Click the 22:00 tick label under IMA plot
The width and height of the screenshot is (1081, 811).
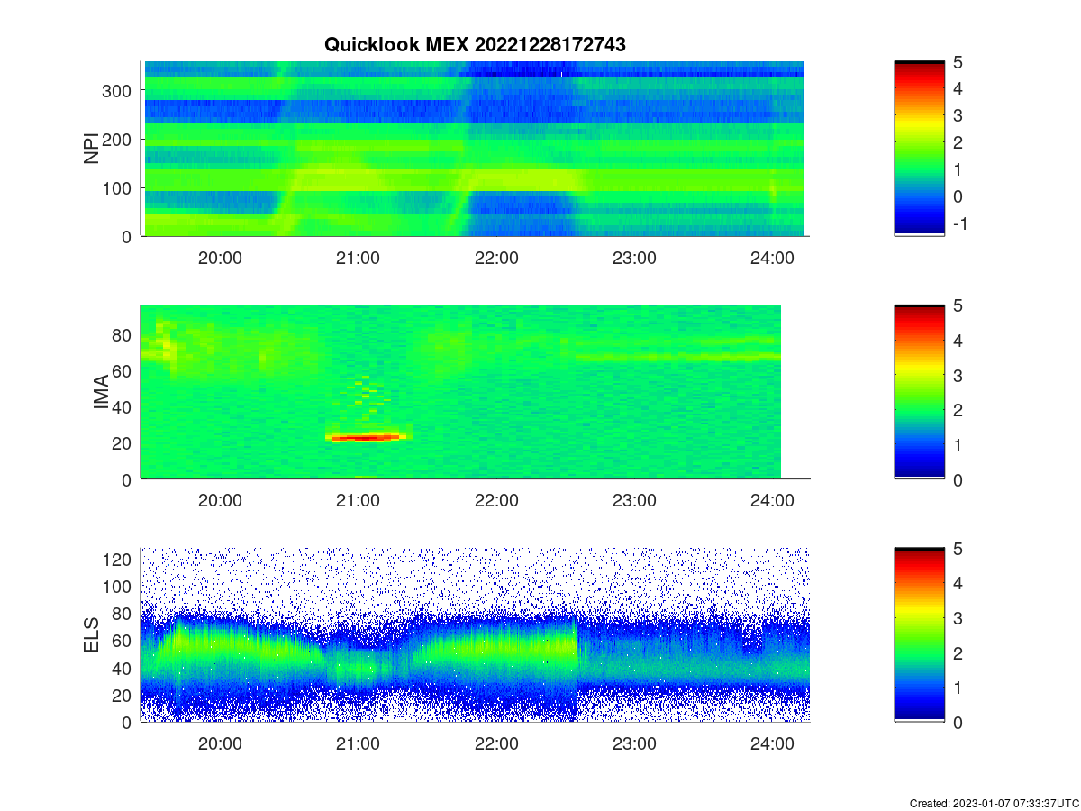[x=496, y=501]
